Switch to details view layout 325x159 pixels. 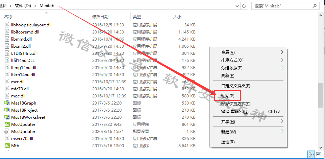click(311, 154)
